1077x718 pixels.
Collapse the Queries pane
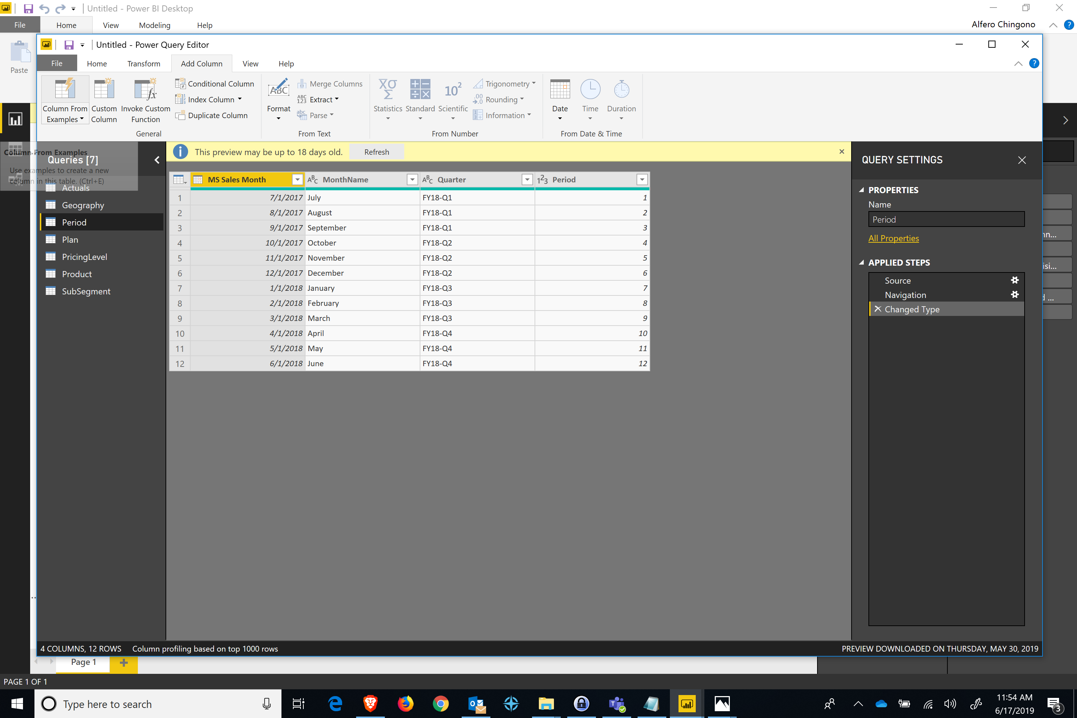click(x=157, y=160)
